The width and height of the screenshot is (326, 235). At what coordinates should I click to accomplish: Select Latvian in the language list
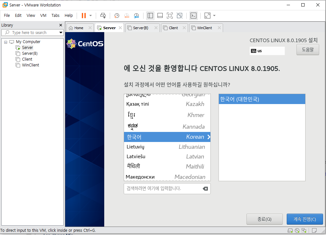click(x=167, y=157)
